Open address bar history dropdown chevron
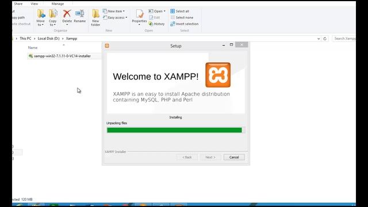The height and width of the screenshot is (207, 368). tap(319, 39)
